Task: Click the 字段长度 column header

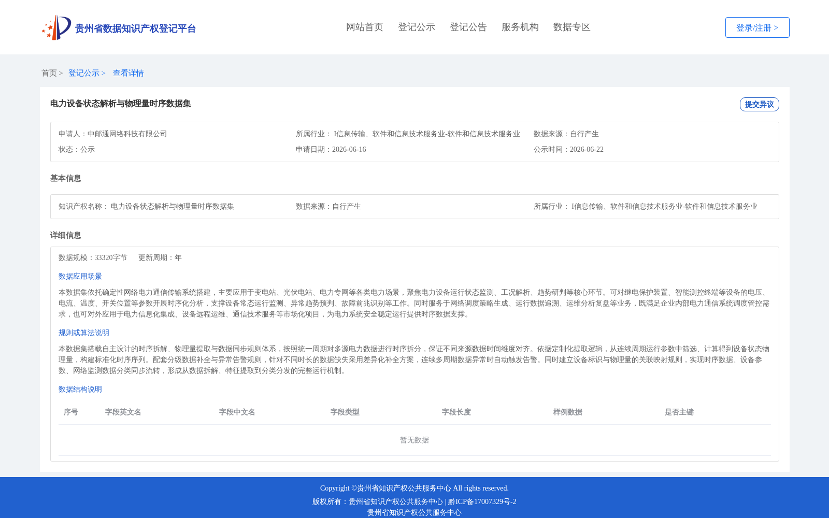Action: pyautogui.click(x=456, y=412)
